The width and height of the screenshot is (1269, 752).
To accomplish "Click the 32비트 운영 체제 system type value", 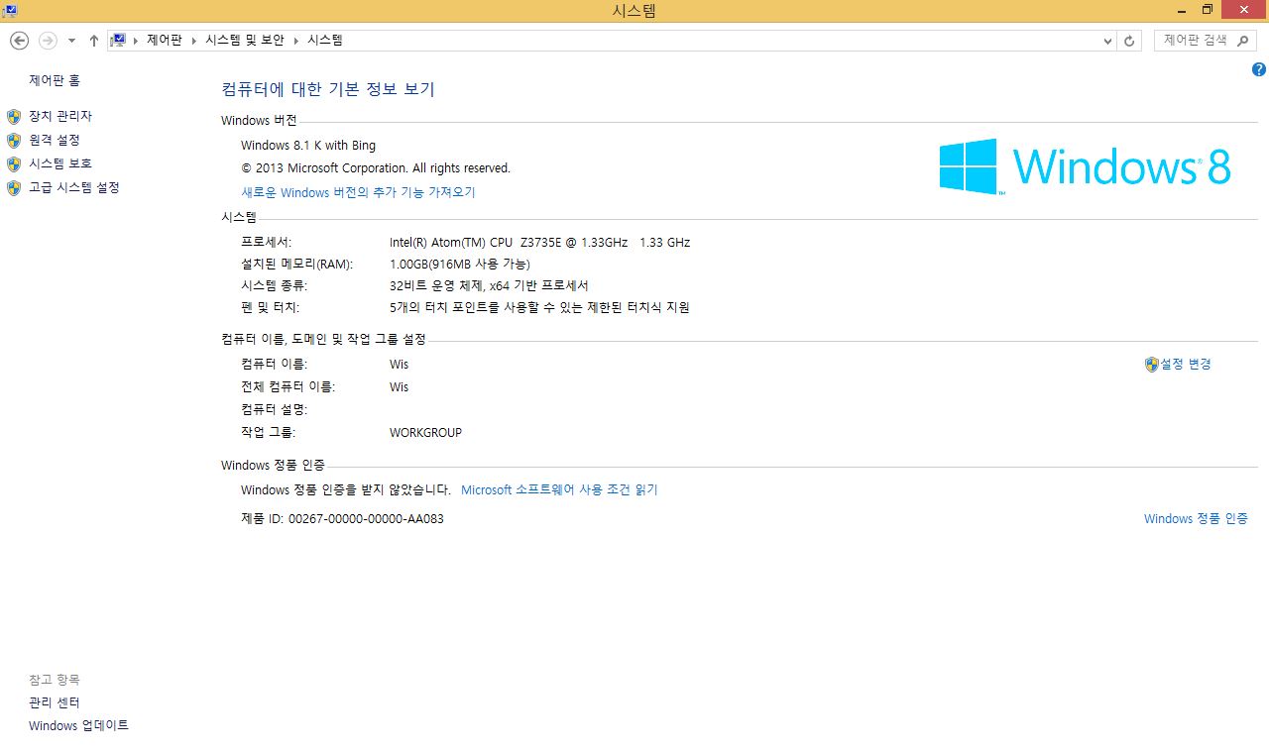I will 489,285.
